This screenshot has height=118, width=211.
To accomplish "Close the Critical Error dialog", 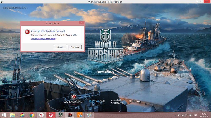I will tap(81, 23).
